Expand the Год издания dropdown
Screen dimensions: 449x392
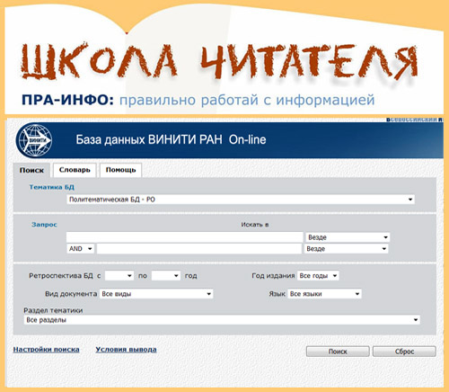[318, 275]
